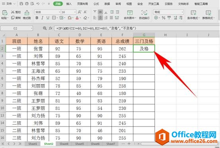Open font color picker red A
This screenshot has height=148, width=220.
[77, 18]
